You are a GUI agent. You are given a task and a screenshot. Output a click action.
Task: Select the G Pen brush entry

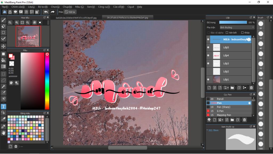(x=229, y=111)
